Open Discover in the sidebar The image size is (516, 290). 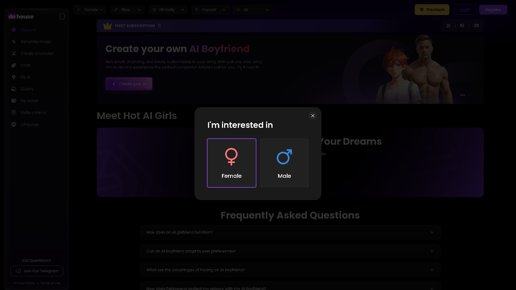37,30
